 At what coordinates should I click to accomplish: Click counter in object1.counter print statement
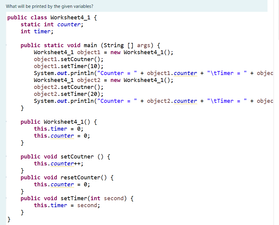click(185, 73)
